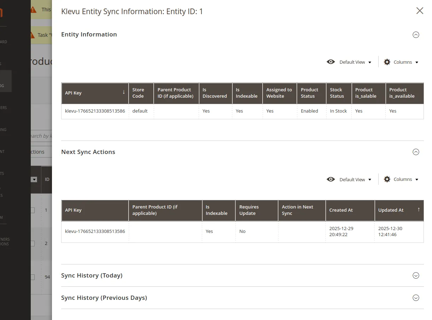Viewport: 432px width, 320px height.
Task: Collapse the Next Sync Actions section
Action: 416,152
